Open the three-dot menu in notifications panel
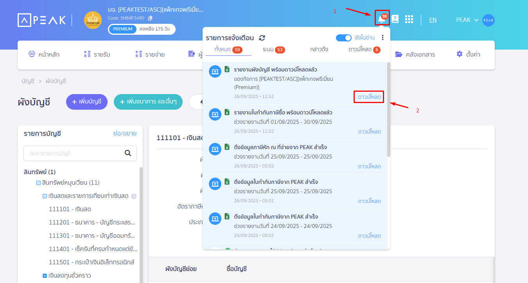528x283 pixels. click(x=383, y=37)
